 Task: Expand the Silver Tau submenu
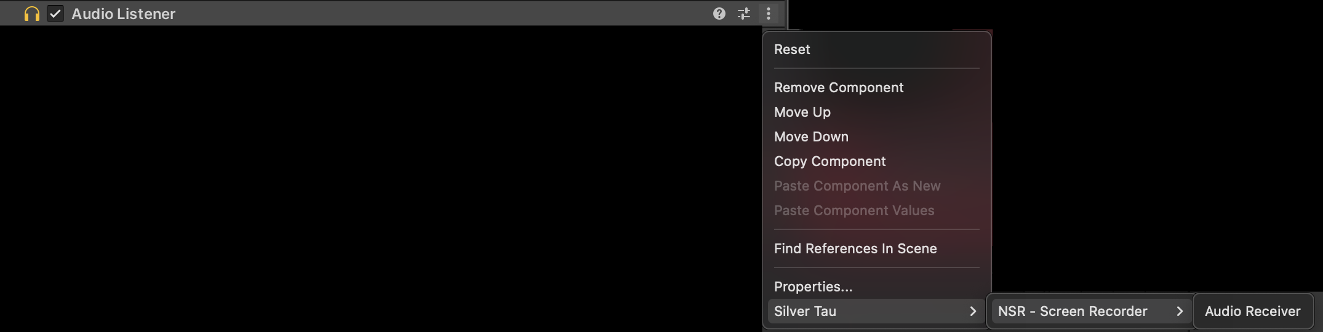coord(877,311)
